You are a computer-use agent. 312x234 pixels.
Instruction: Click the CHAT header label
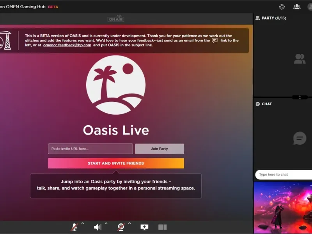tap(267, 104)
